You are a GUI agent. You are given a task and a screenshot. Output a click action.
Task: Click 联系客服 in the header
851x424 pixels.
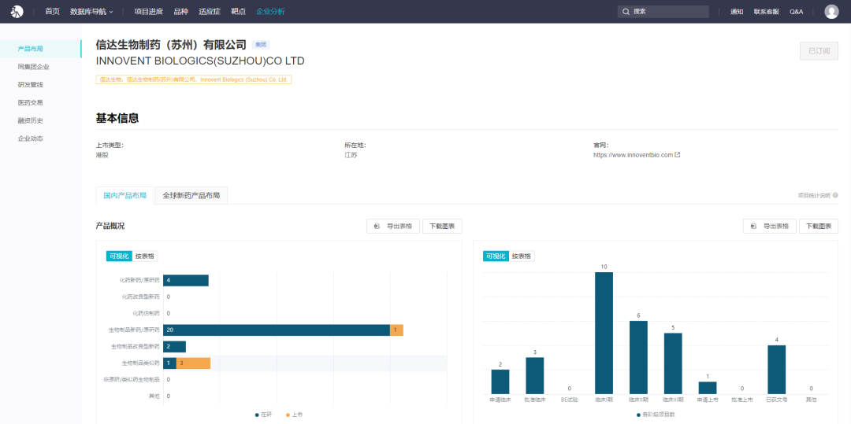click(x=767, y=11)
